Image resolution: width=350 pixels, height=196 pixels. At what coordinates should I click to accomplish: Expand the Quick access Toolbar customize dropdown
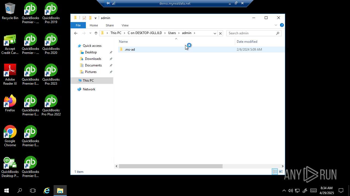tap(95, 18)
